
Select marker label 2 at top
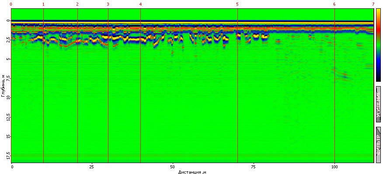tap(77, 4)
